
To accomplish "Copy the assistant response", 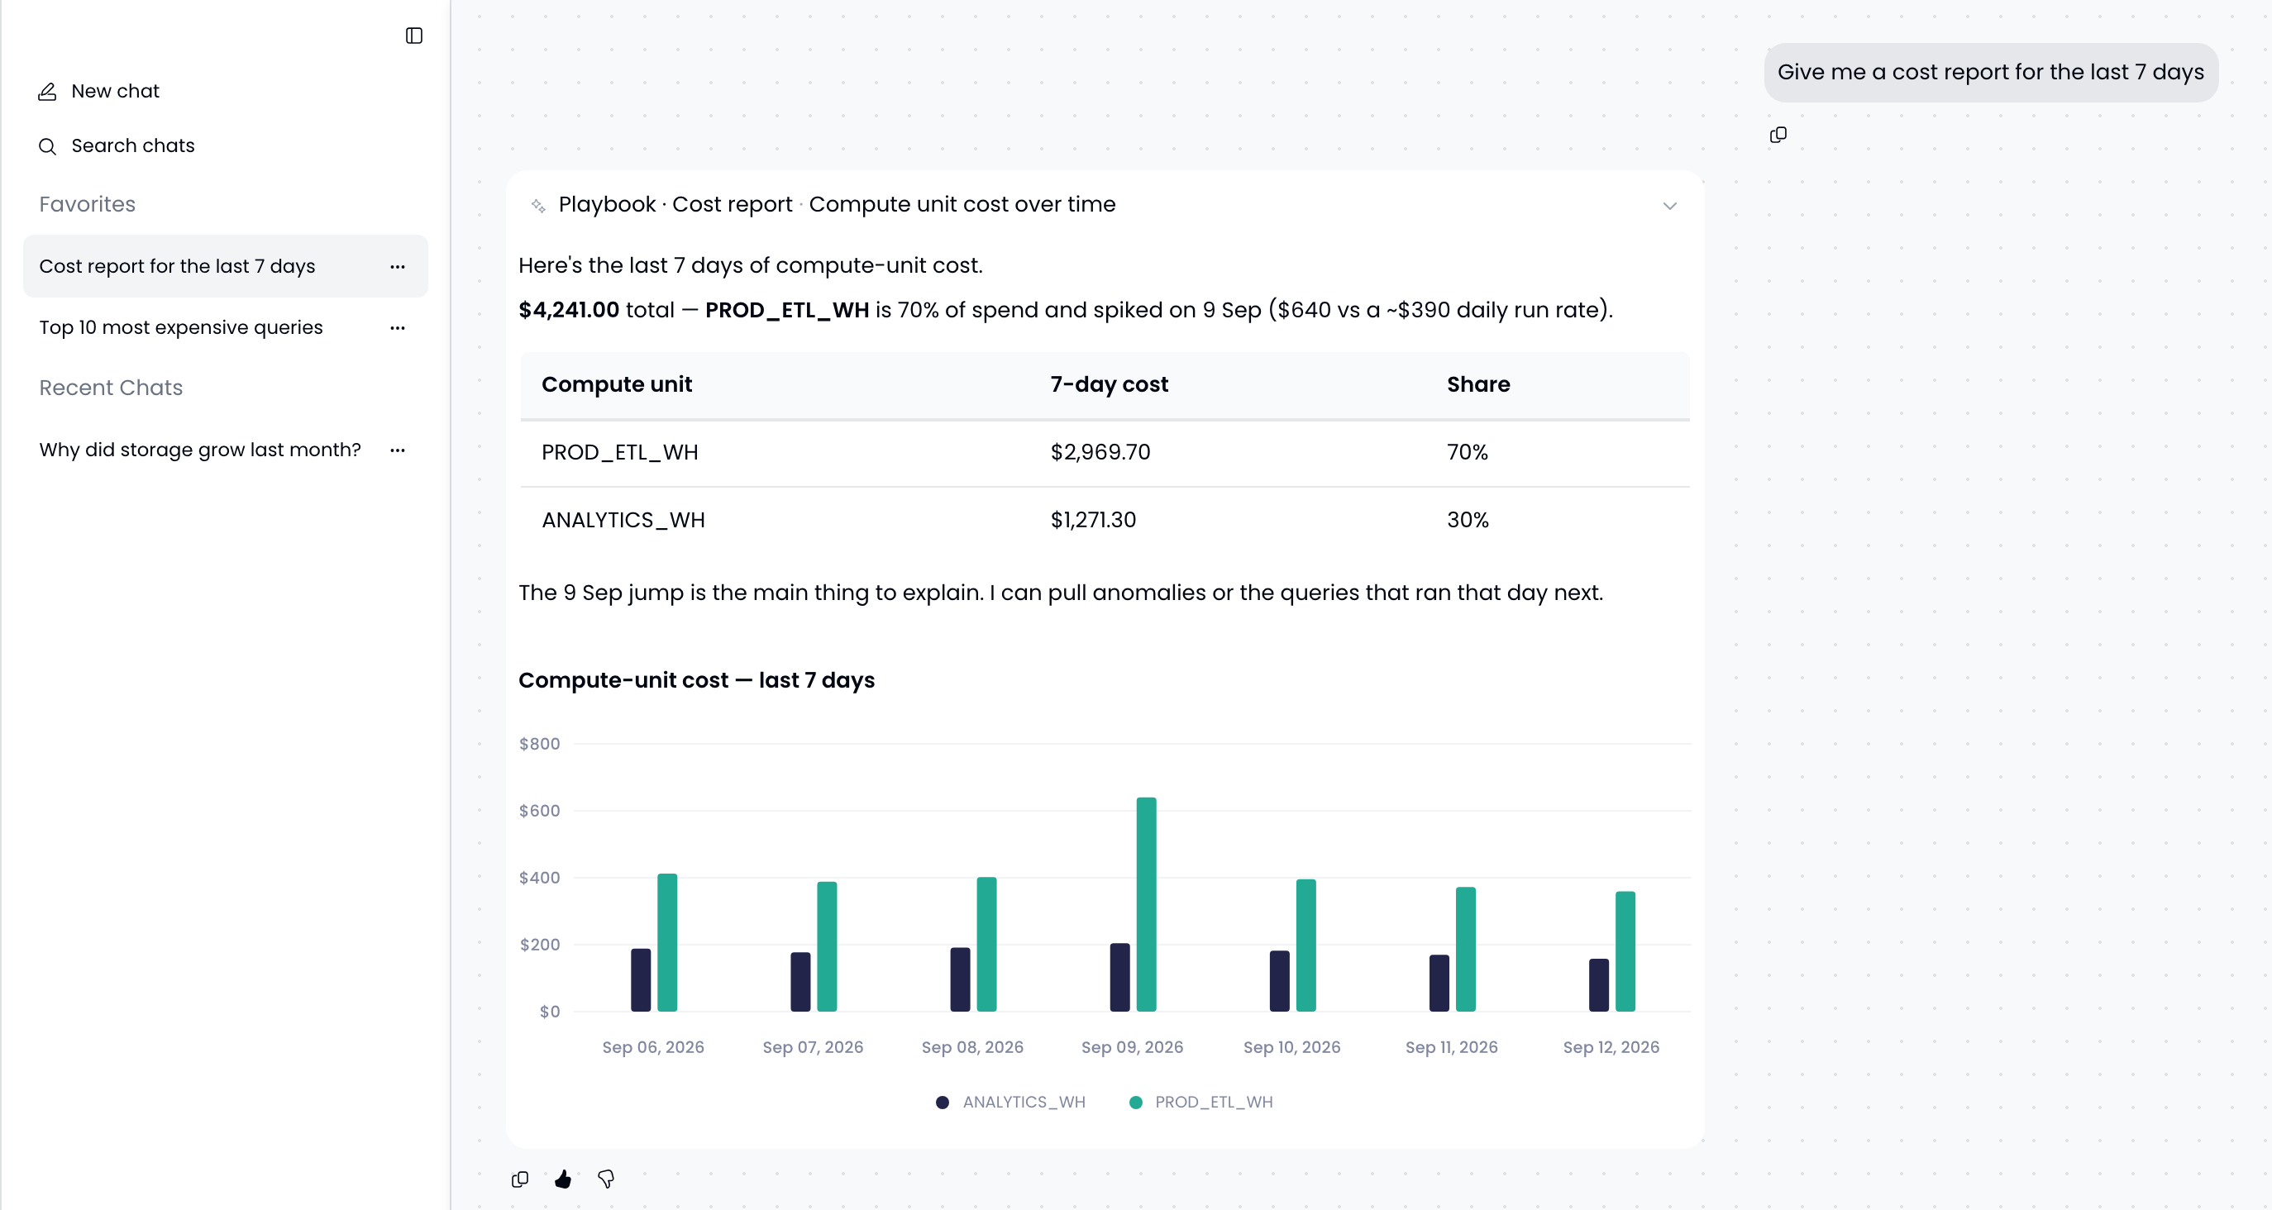I will [x=520, y=1179].
